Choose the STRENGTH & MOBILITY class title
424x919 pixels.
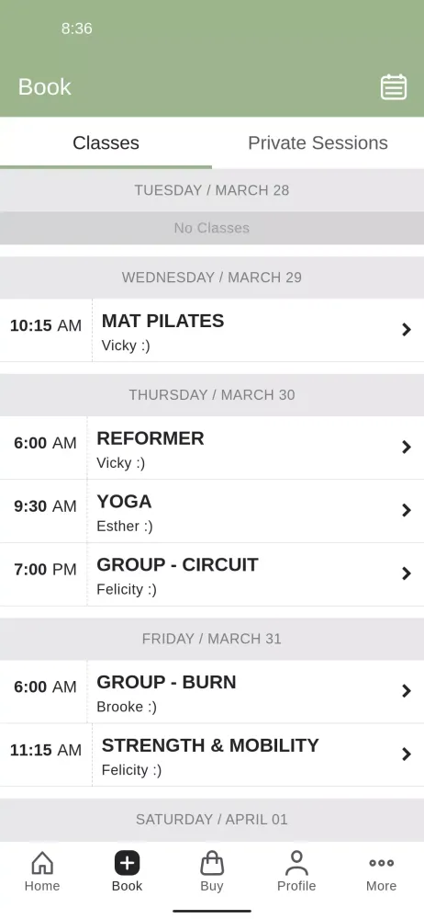pos(210,745)
